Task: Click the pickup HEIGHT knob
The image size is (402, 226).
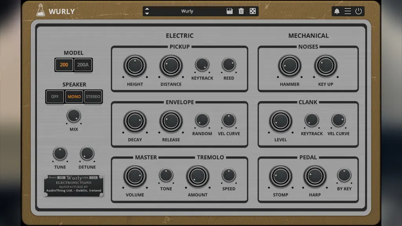Action: (x=135, y=66)
